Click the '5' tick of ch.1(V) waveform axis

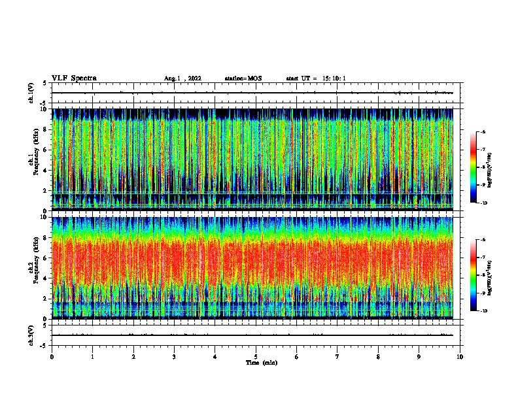[44, 84]
